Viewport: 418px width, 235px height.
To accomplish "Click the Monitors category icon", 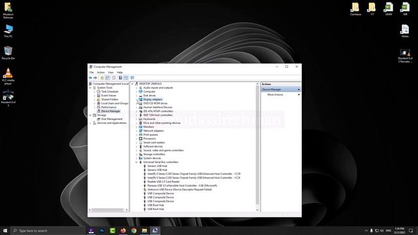I will click(x=140, y=127).
